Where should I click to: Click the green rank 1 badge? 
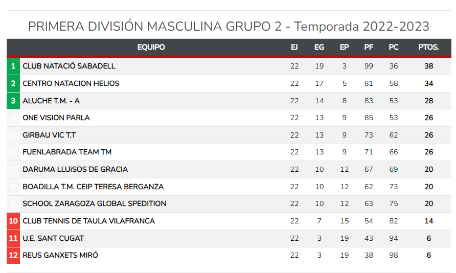click(x=13, y=66)
